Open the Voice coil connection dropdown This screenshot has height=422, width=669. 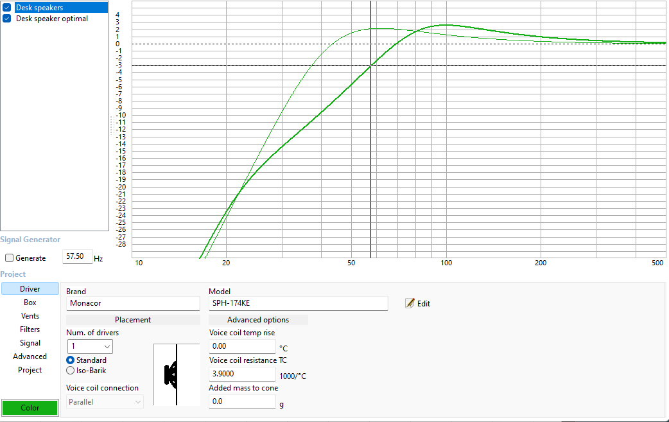(x=105, y=402)
